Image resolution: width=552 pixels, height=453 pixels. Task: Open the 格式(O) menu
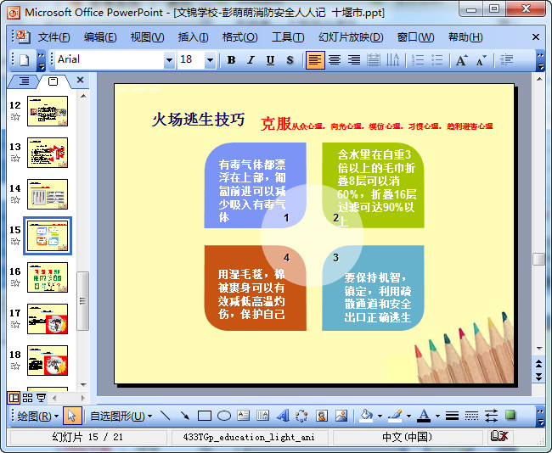click(x=239, y=37)
